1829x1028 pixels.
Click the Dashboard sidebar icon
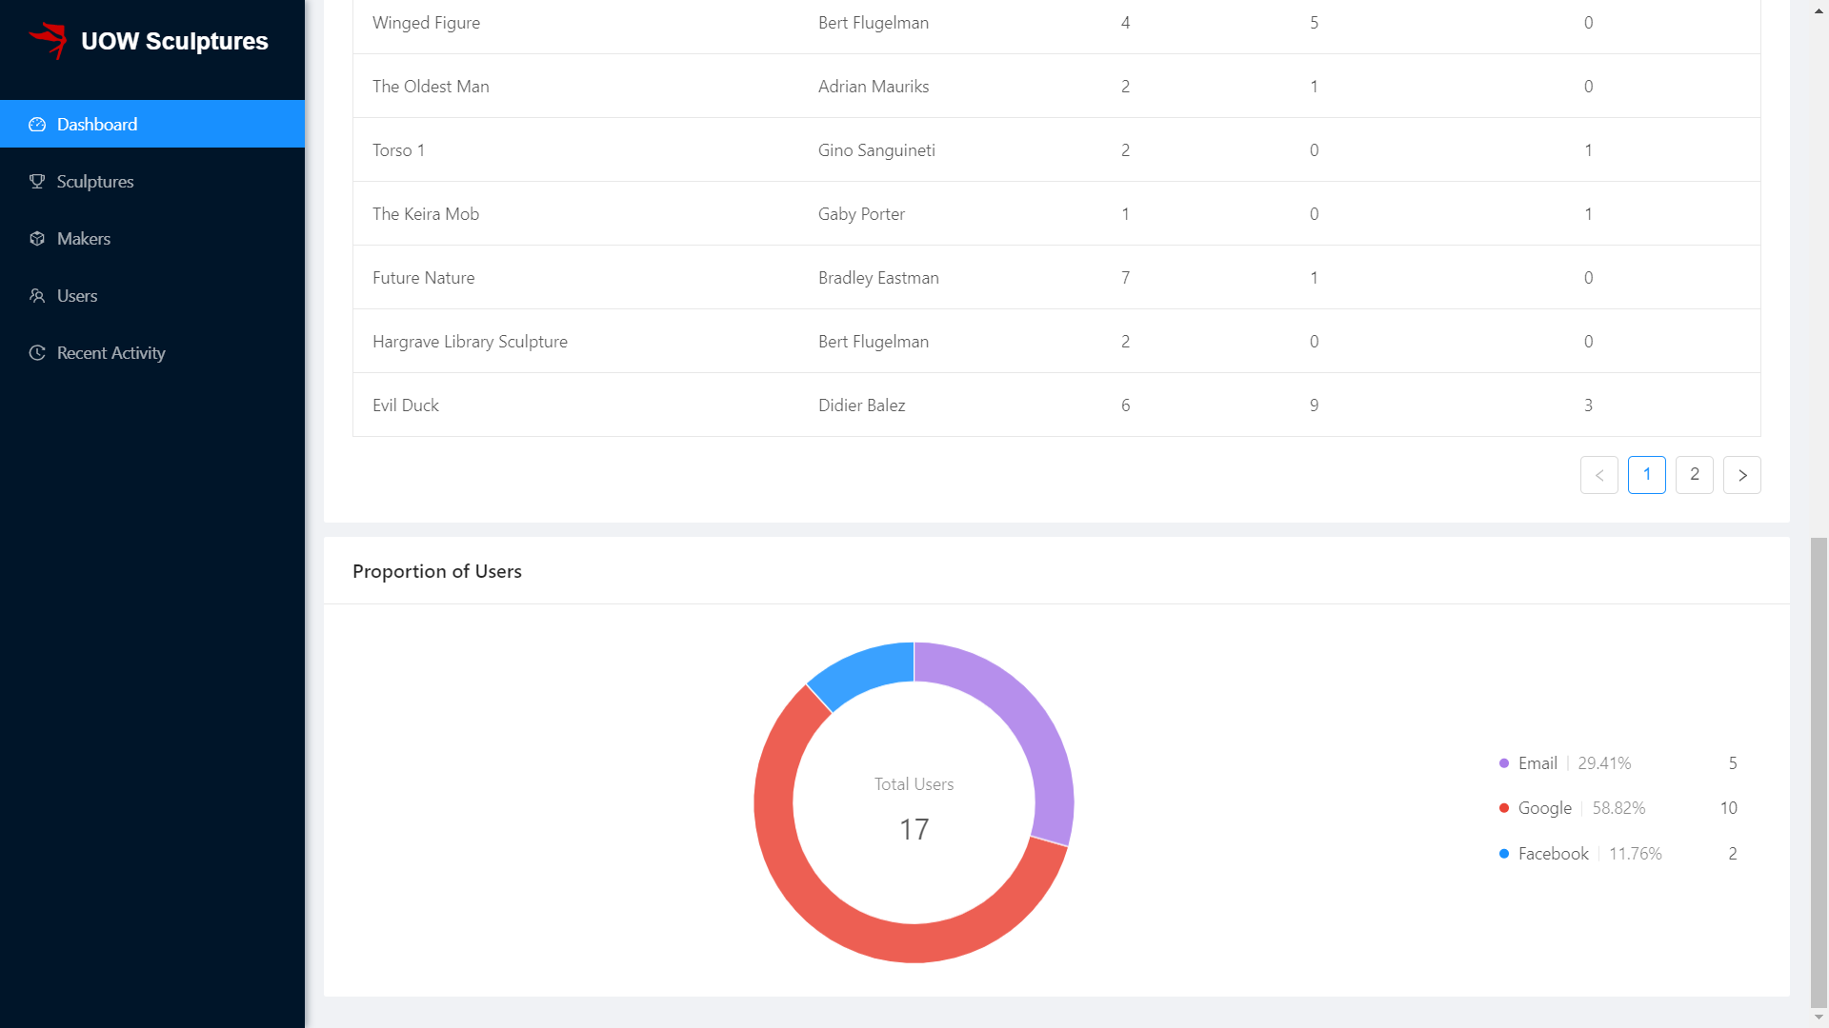(x=38, y=123)
